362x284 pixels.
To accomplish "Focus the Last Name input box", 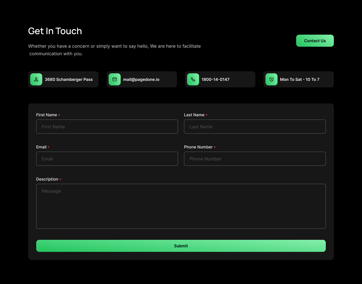I will [255, 127].
